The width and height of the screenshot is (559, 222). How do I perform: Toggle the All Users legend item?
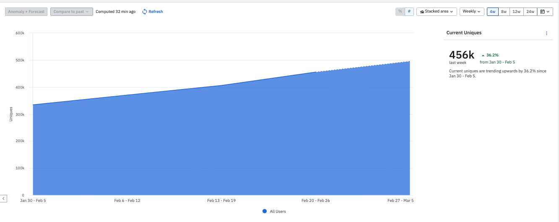click(274, 212)
